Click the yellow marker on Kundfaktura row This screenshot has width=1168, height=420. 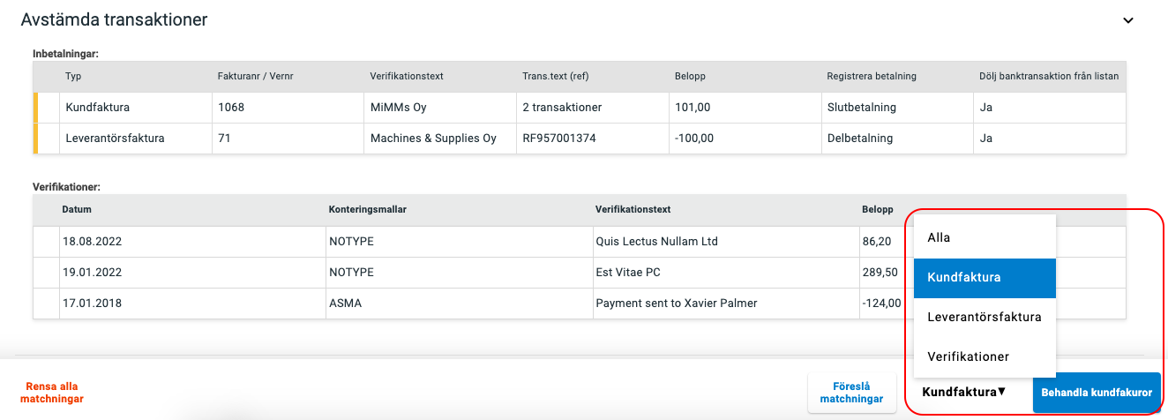(36, 108)
